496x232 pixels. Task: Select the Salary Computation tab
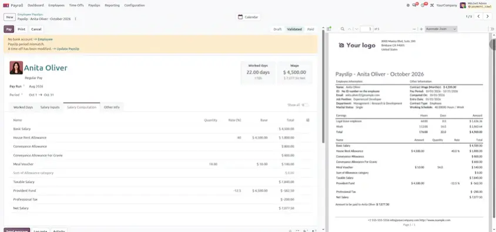pos(82,107)
